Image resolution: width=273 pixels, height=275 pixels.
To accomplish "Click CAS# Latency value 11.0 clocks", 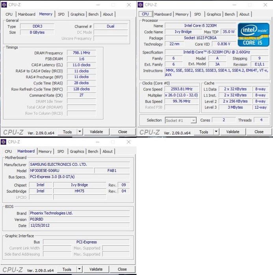I will tap(82, 65).
